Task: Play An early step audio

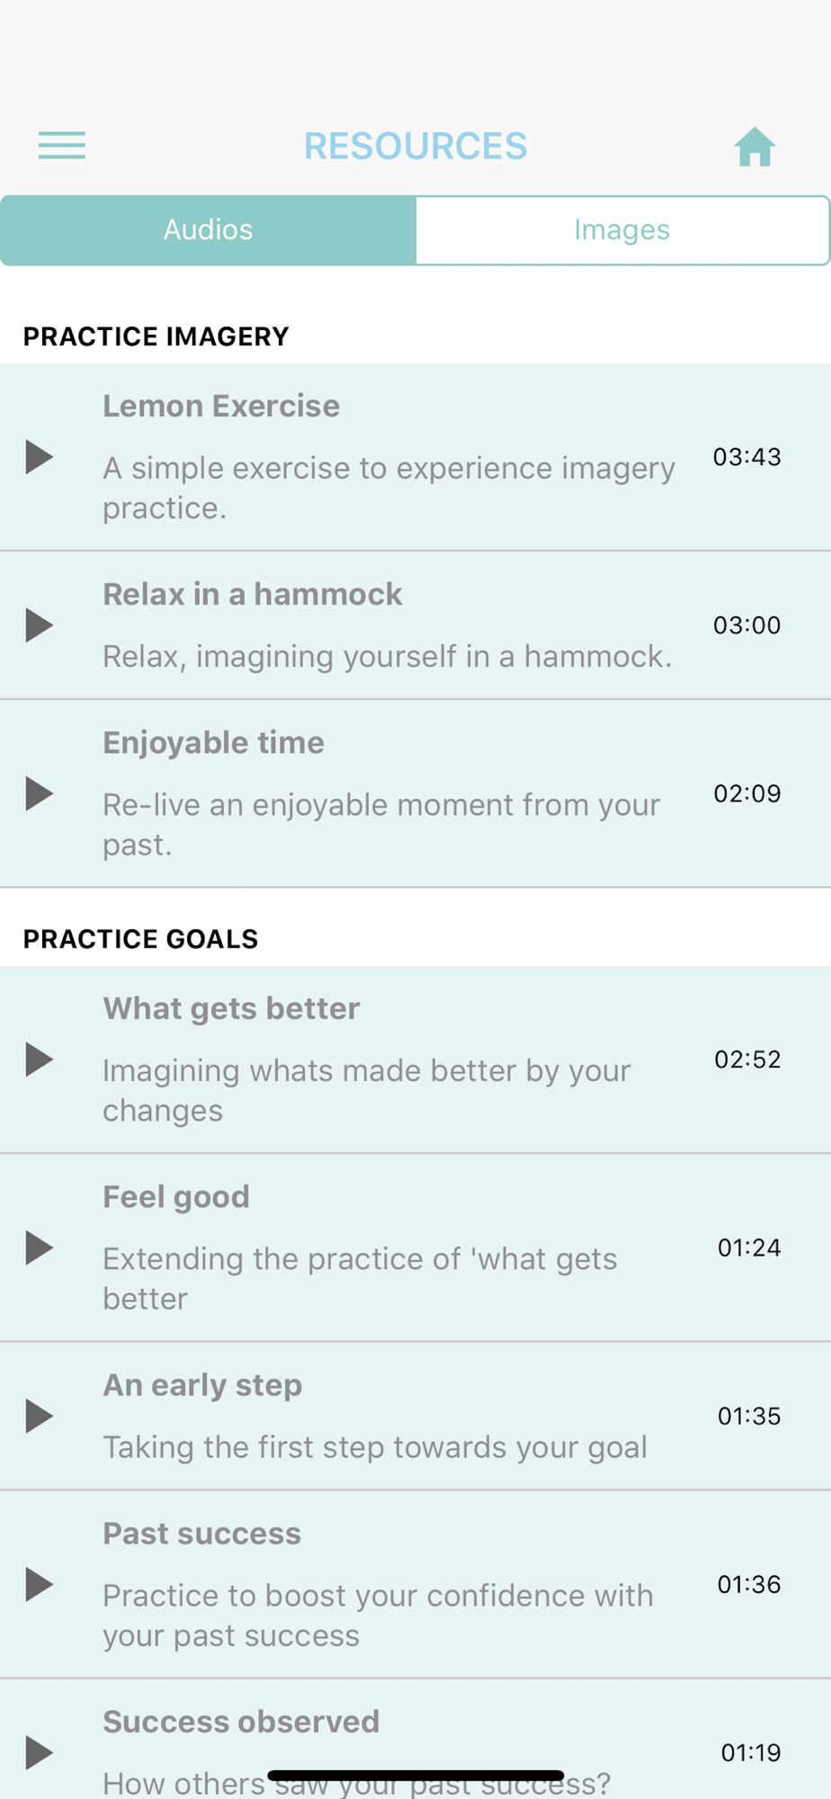Action: click(x=39, y=1416)
